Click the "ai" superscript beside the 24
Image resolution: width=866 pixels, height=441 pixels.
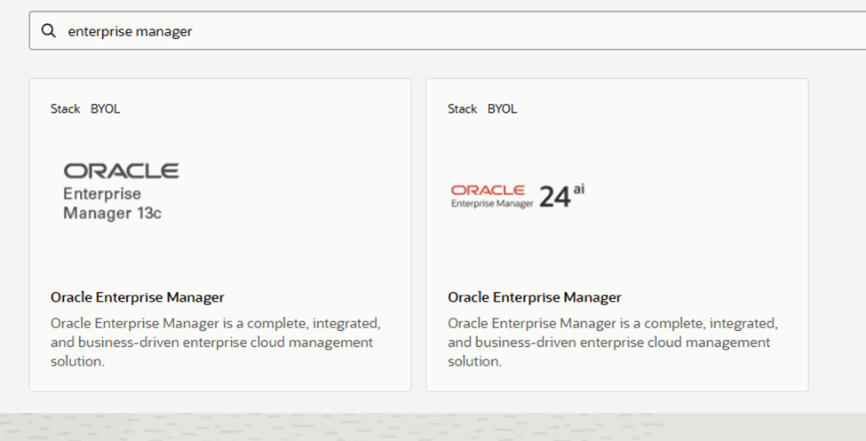579,189
